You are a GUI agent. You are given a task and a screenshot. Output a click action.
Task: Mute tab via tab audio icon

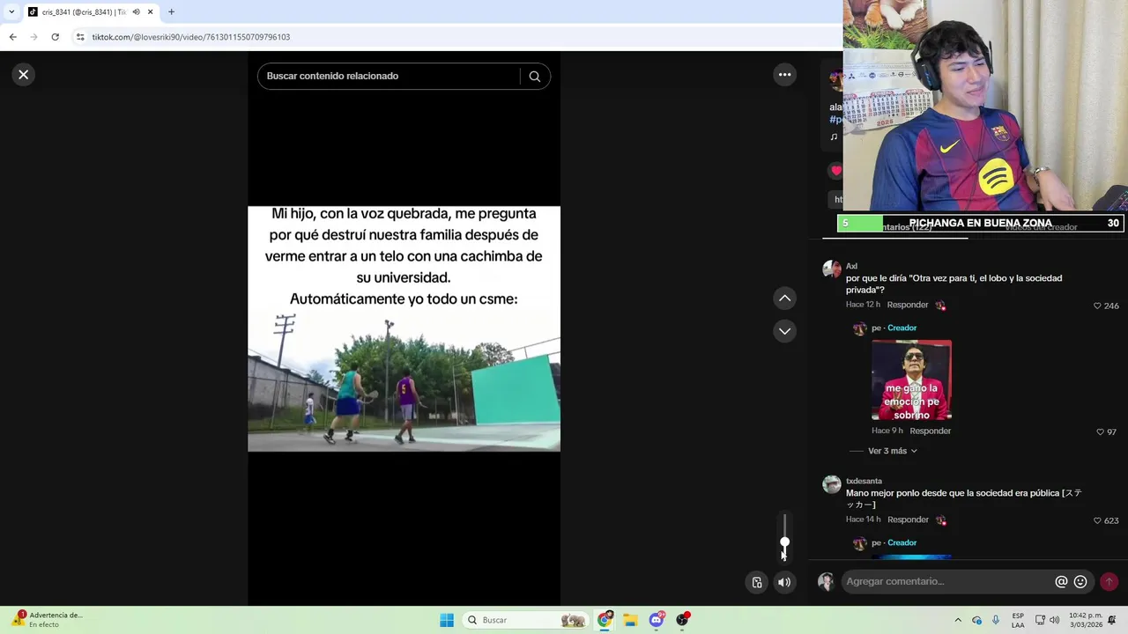[x=136, y=12]
